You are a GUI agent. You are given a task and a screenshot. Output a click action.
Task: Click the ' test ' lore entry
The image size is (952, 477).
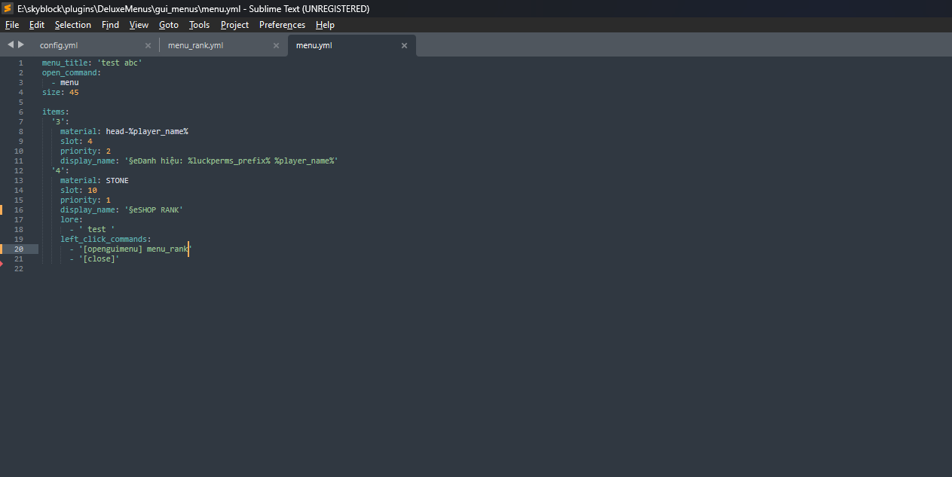coord(96,229)
